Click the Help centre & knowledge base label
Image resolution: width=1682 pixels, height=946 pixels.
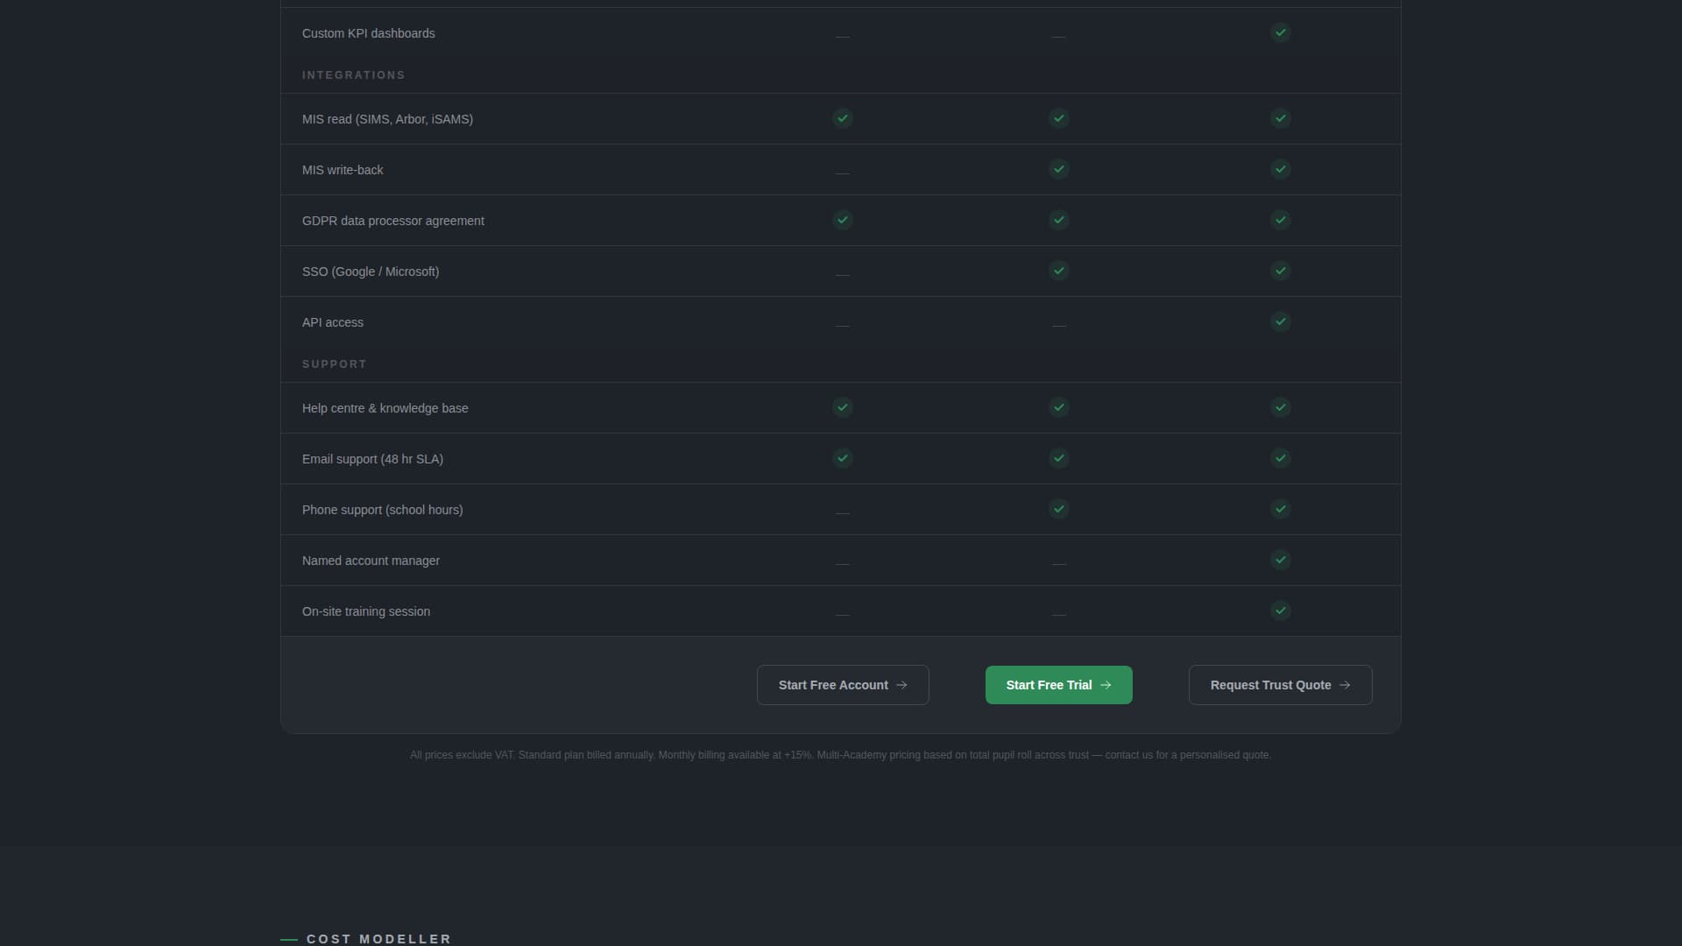(x=385, y=408)
